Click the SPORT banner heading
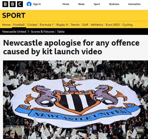 click(x=14, y=15)
